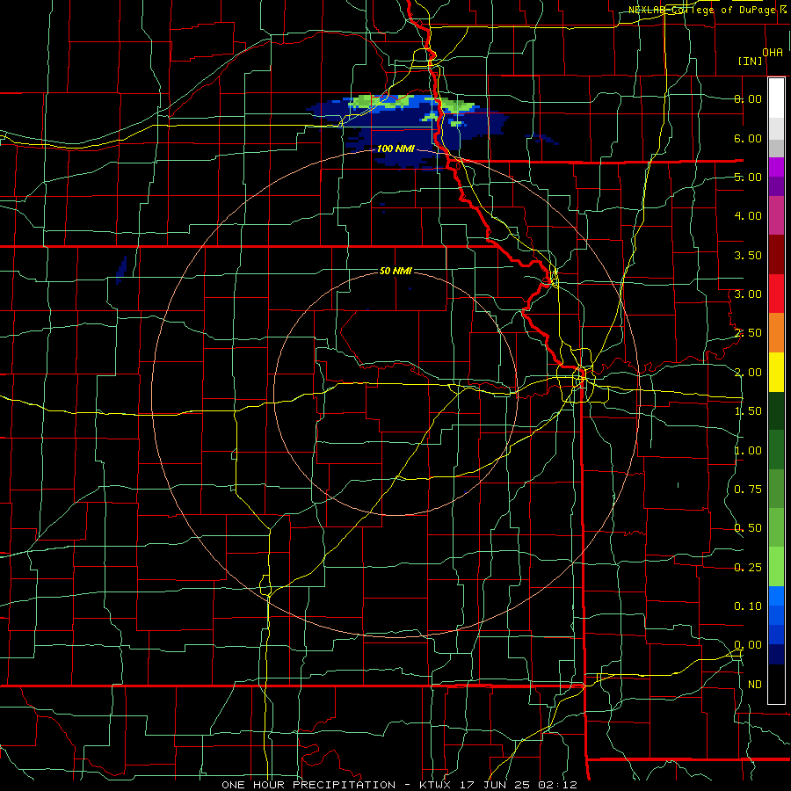Click the "NEXLAB-College of DuPage" credit text
Image resolution: width=791 pixels, height=791 pixels.
[x=701, y=10]
